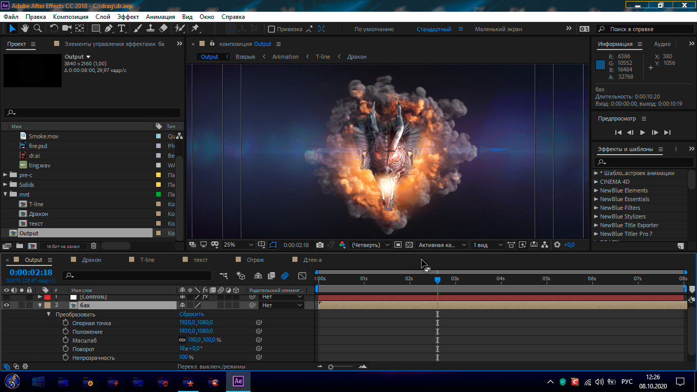Select the Clone Stamp tool
The height and width of the screenshot is (392, 697).
151,29
